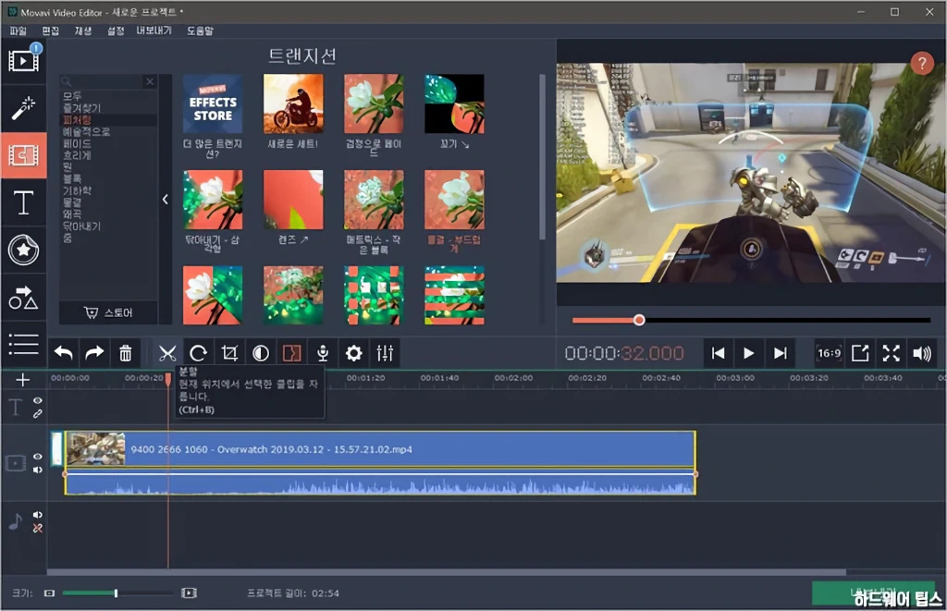Split clip with scissors tool
947x611 pixels.
tap(167, 353)
